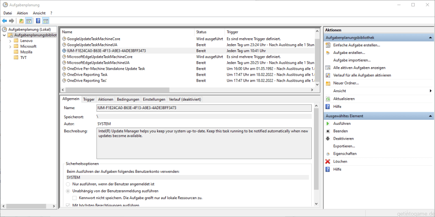The image size is (435, 217).
Task: Click Deaktivieren down-arrow icon
Action: tap(328, 138)
